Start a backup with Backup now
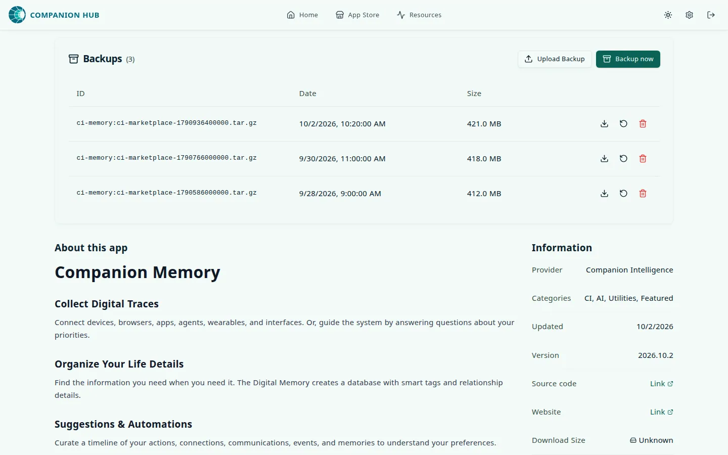The width and height of the screenshot is (728, 455). coord(628,59)
